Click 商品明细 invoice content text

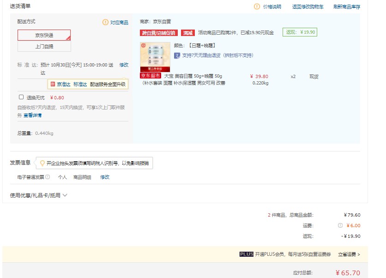click(82, 177)
